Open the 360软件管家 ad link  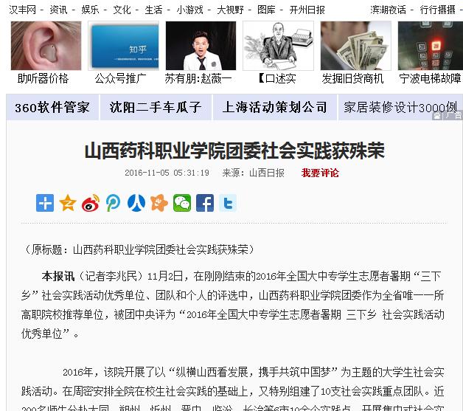(52, 107)
